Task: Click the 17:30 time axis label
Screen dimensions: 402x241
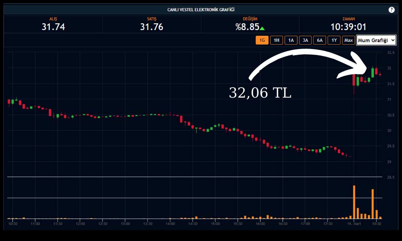Action: [328, 224]
